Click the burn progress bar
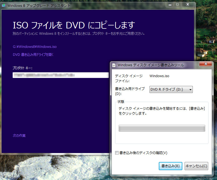Image resolution: width=217 pixels, height=180 pixels. click(162, 128)
